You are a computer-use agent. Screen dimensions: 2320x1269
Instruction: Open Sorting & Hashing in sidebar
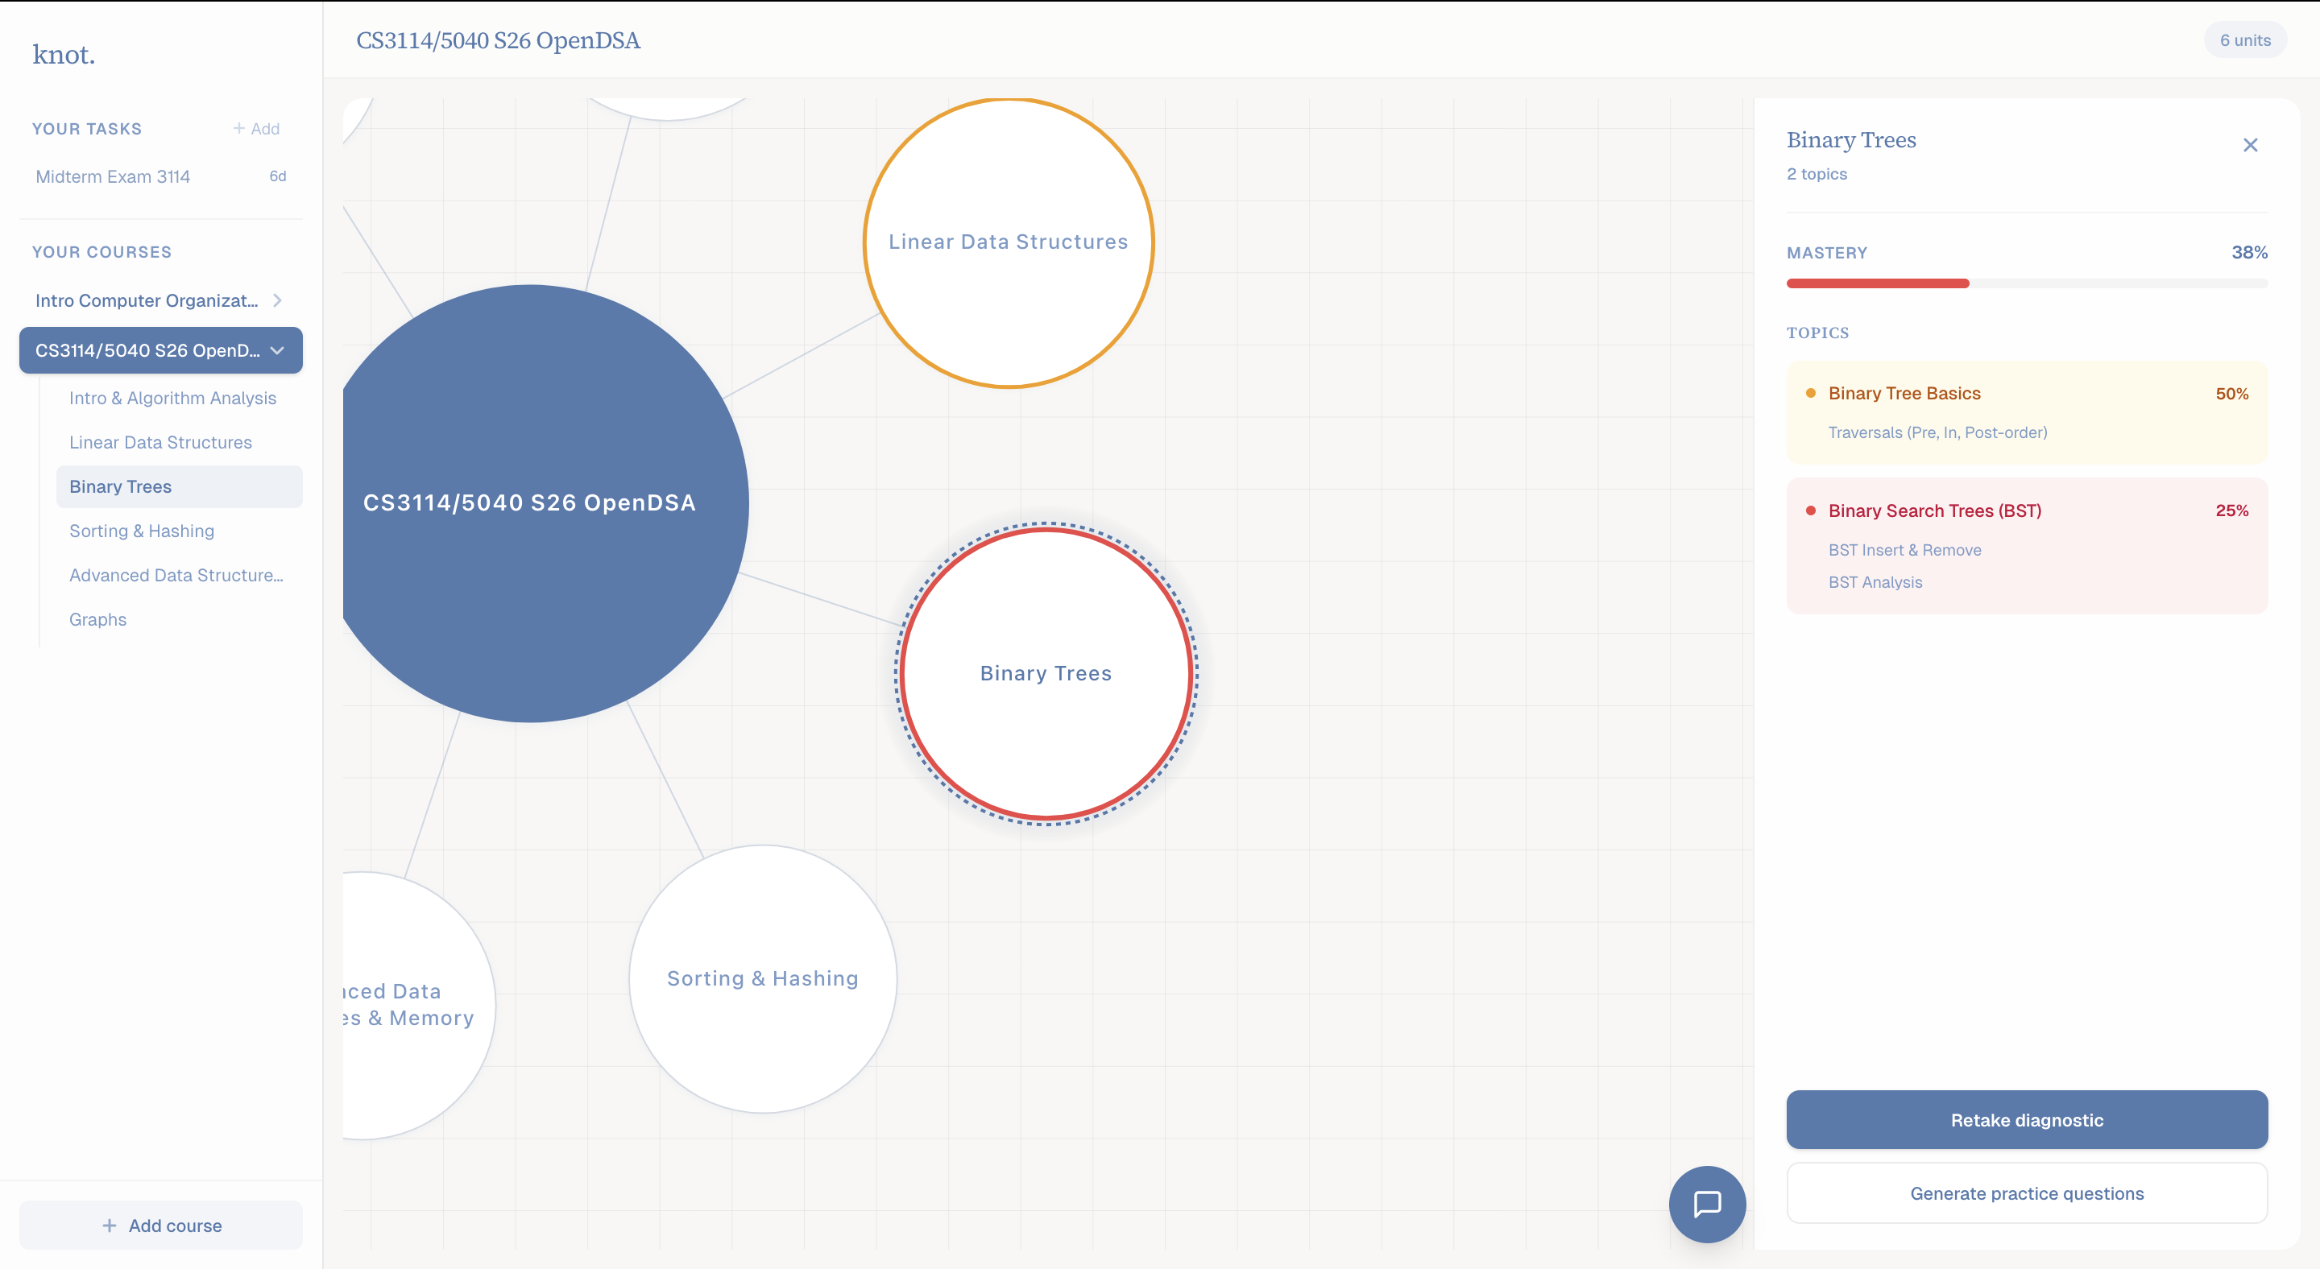pos(142,531)
